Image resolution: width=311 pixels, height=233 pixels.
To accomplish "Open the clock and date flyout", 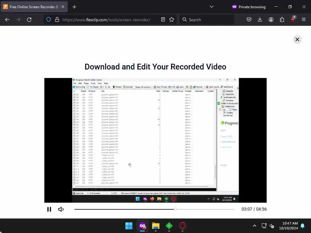I will (x=289, y=226).
